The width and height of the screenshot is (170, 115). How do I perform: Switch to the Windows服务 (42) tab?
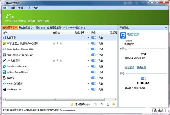(x=76, y=28)
